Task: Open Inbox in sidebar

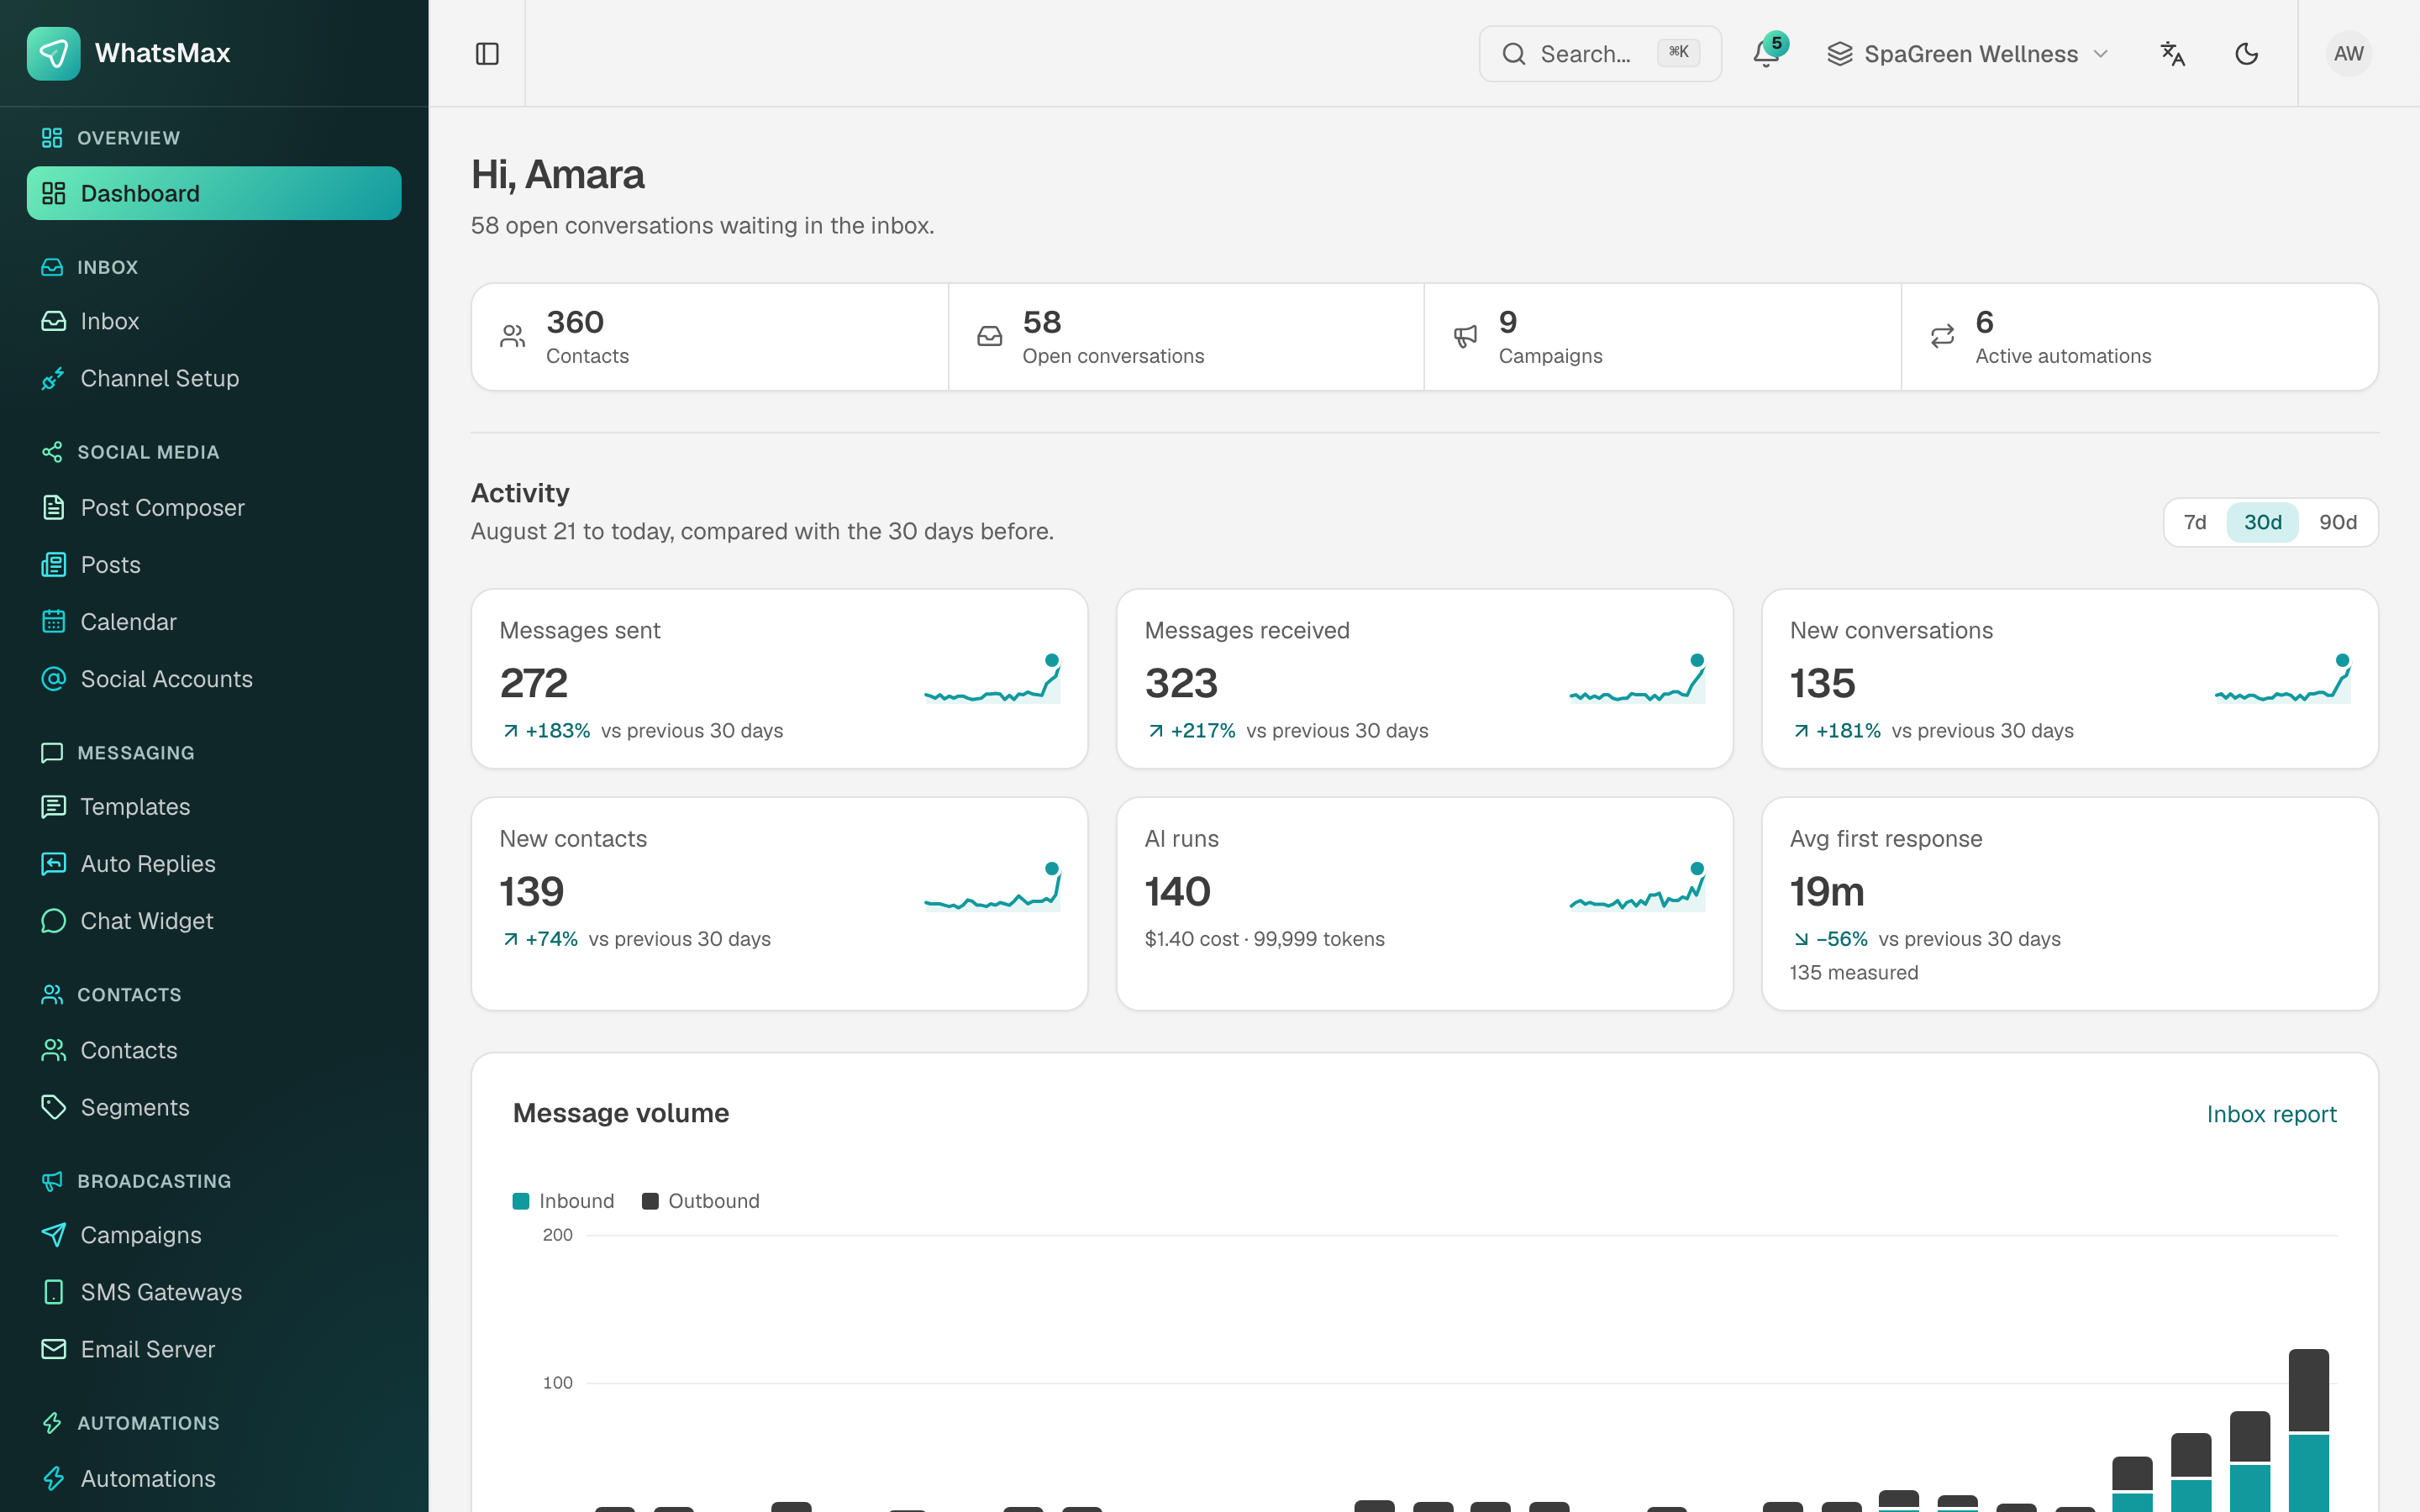Action: coord(214,321)
